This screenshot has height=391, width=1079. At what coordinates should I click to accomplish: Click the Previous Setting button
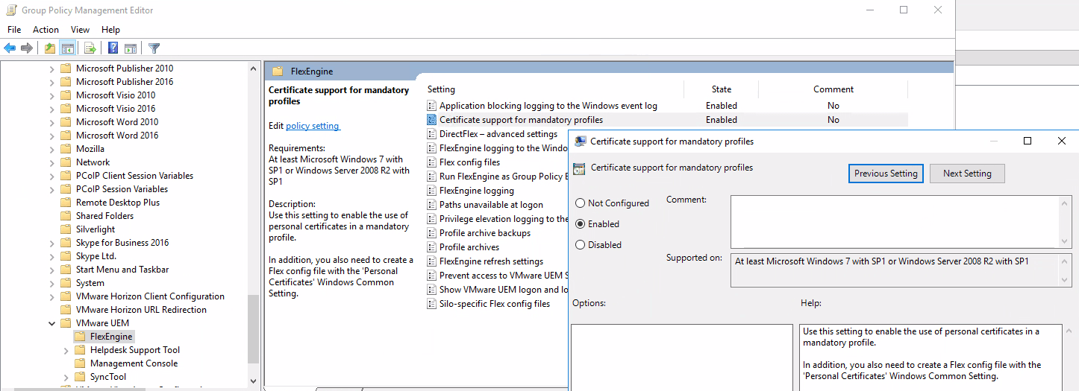coord(886,174)
